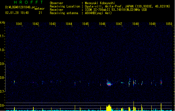Click the 1046 time axis label
The width and height of the screenshot is (175, 111).
[102, 24]
